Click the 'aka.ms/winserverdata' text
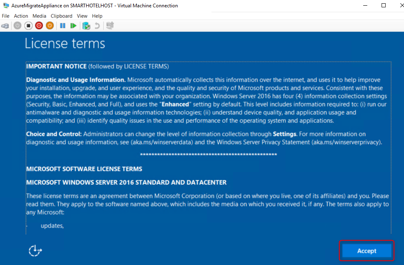 tap(162, 142)
